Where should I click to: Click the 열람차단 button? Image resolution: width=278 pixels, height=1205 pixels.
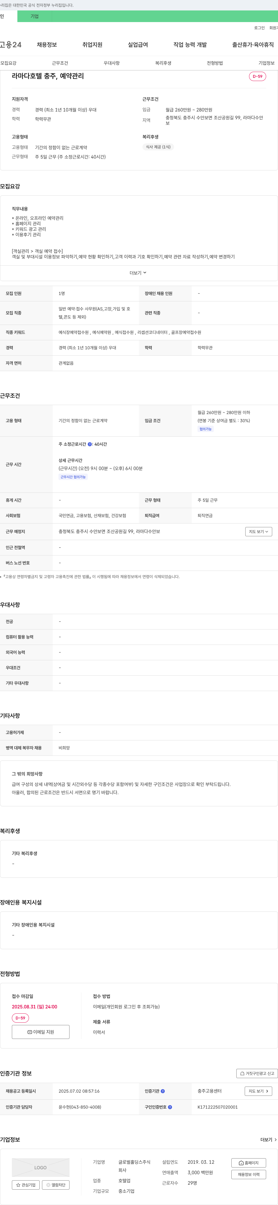[56, 1185]
